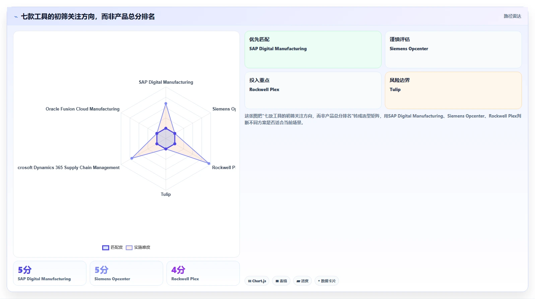Click the Rockwell radar axis label
The height and width of the screenshot is (299, 535).
[x=223, y=167]
